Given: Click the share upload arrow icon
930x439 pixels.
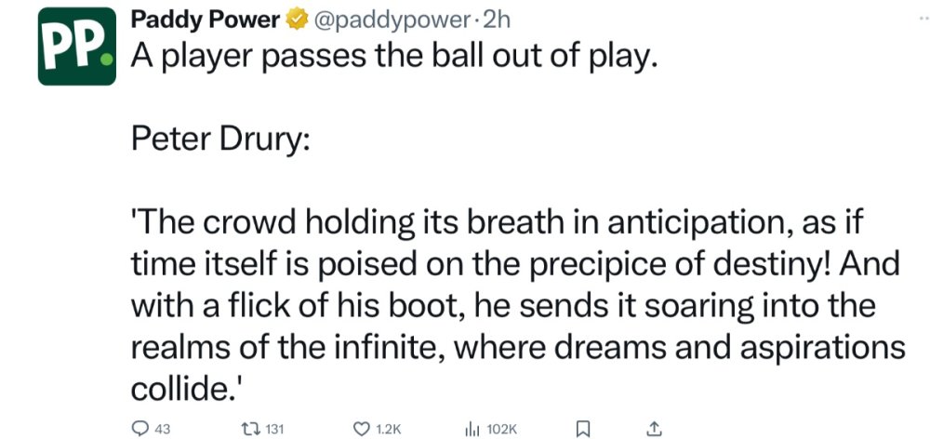Looking at the screenshot, I should 654,428.
